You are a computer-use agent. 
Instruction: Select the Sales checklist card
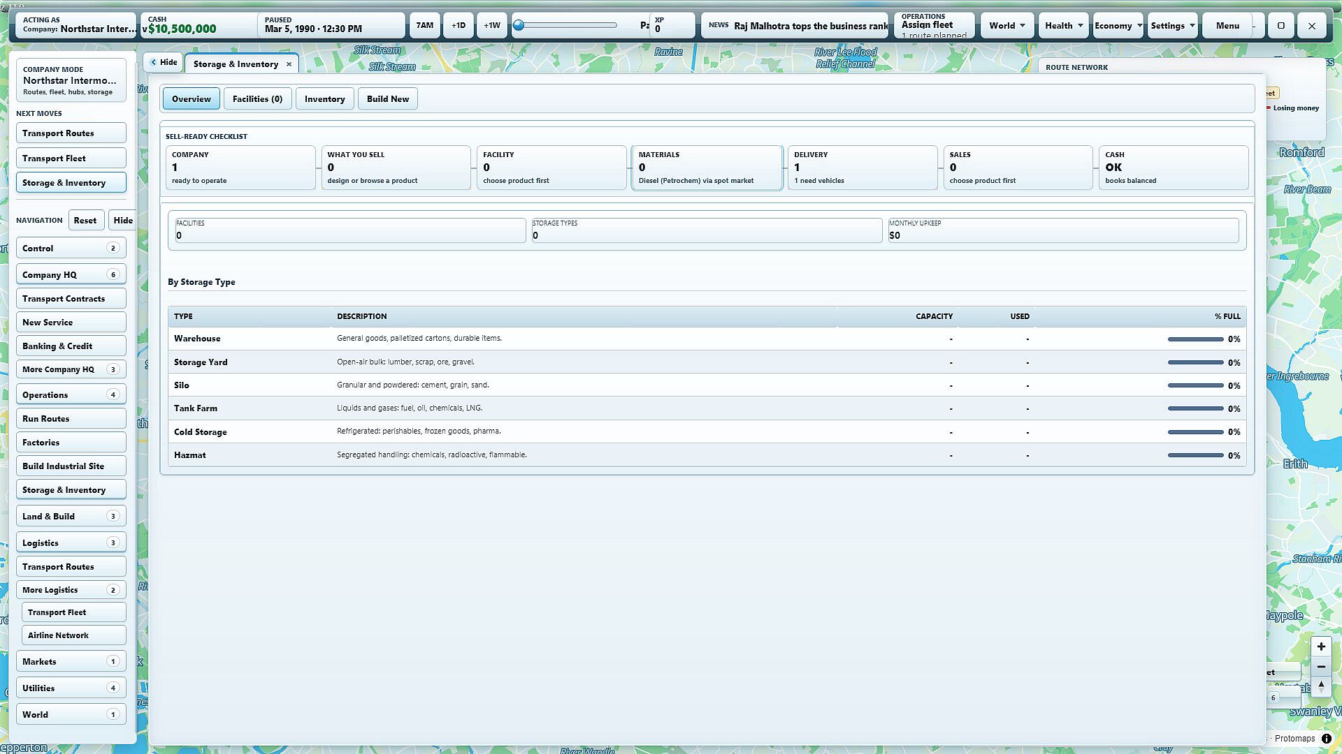1018,168
